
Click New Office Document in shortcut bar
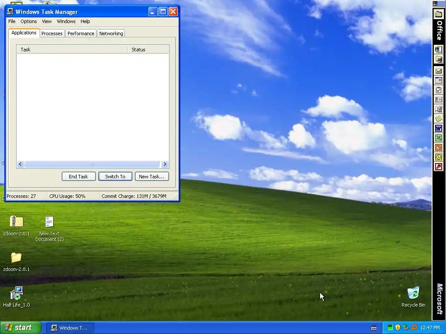click(438, 50)
